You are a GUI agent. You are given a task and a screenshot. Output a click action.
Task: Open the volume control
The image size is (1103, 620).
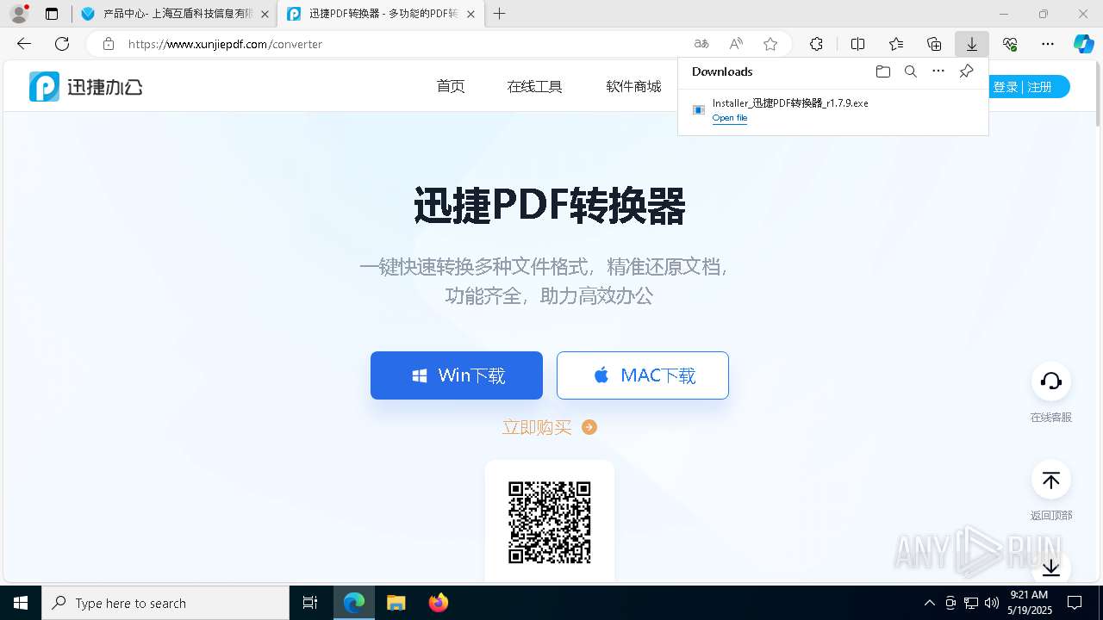(x=992, y=603)
